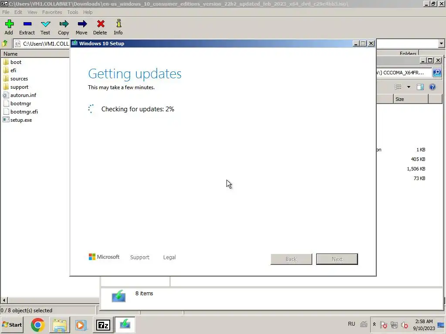Sort by the Size column in Explorer
This screenshot has height=334, width=446.
(411, 99)
